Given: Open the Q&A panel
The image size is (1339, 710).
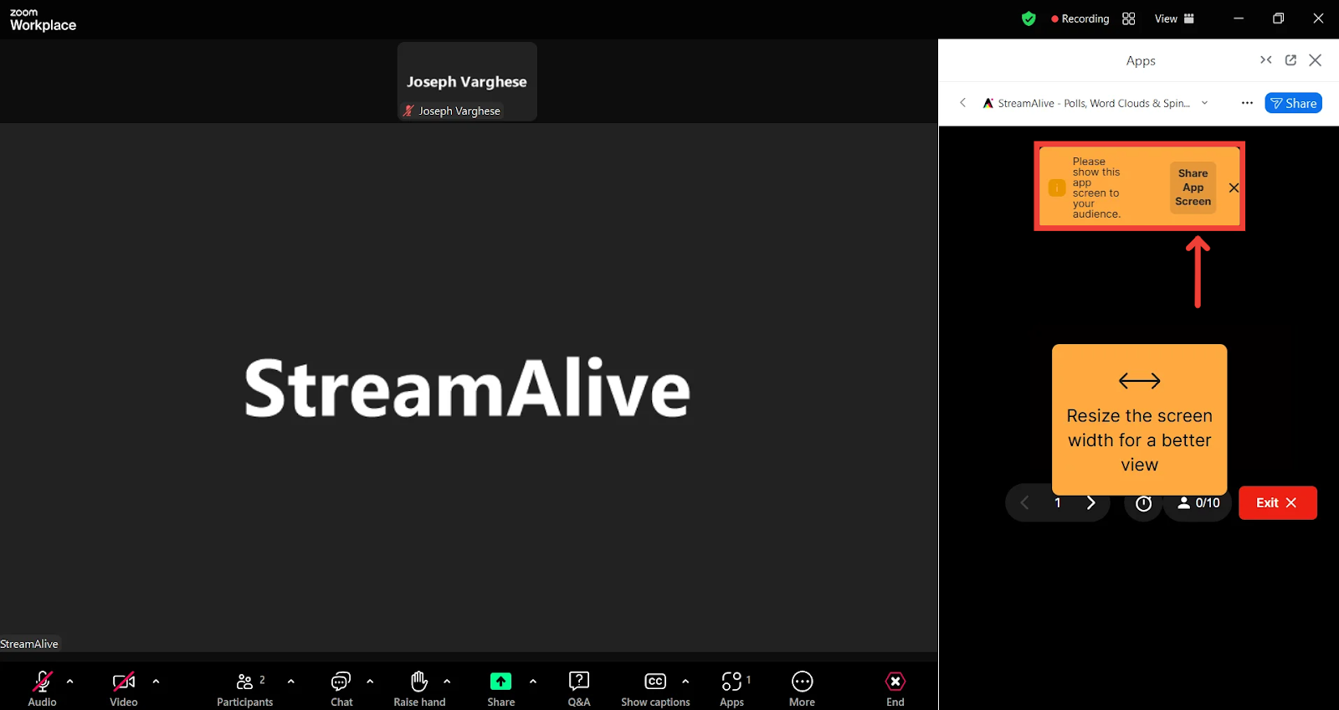Looking at the screenshot, I should (x=579, y=688).
